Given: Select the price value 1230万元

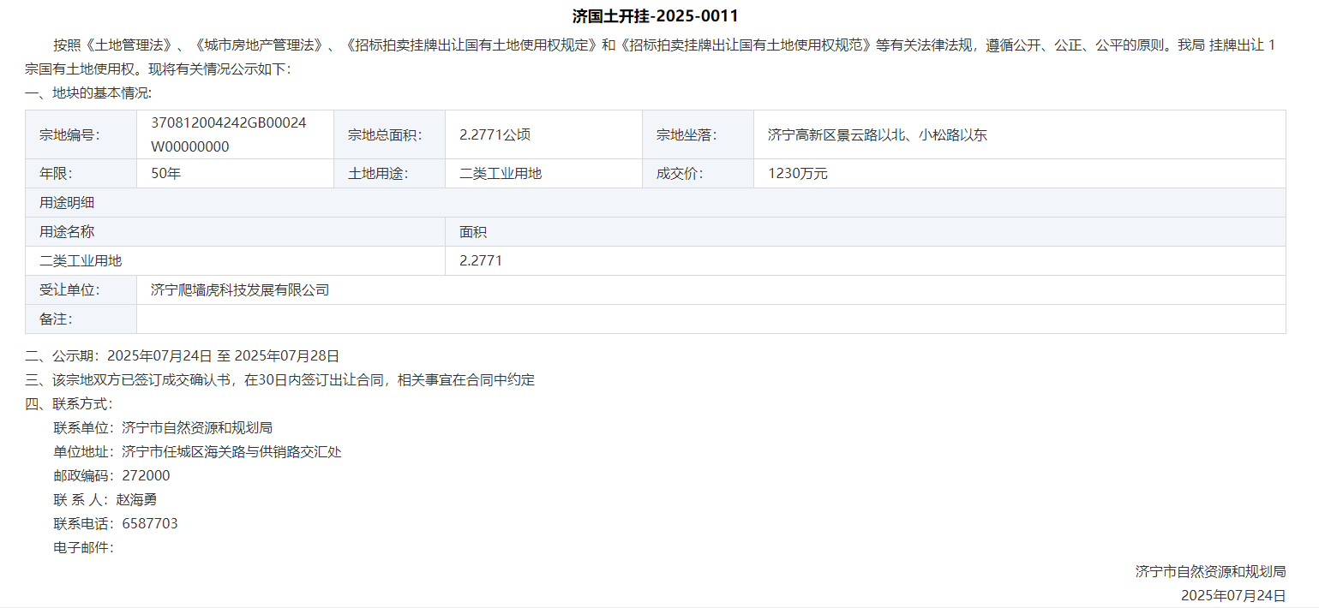Looking at the screenshot, I should [x=798, y=174].
